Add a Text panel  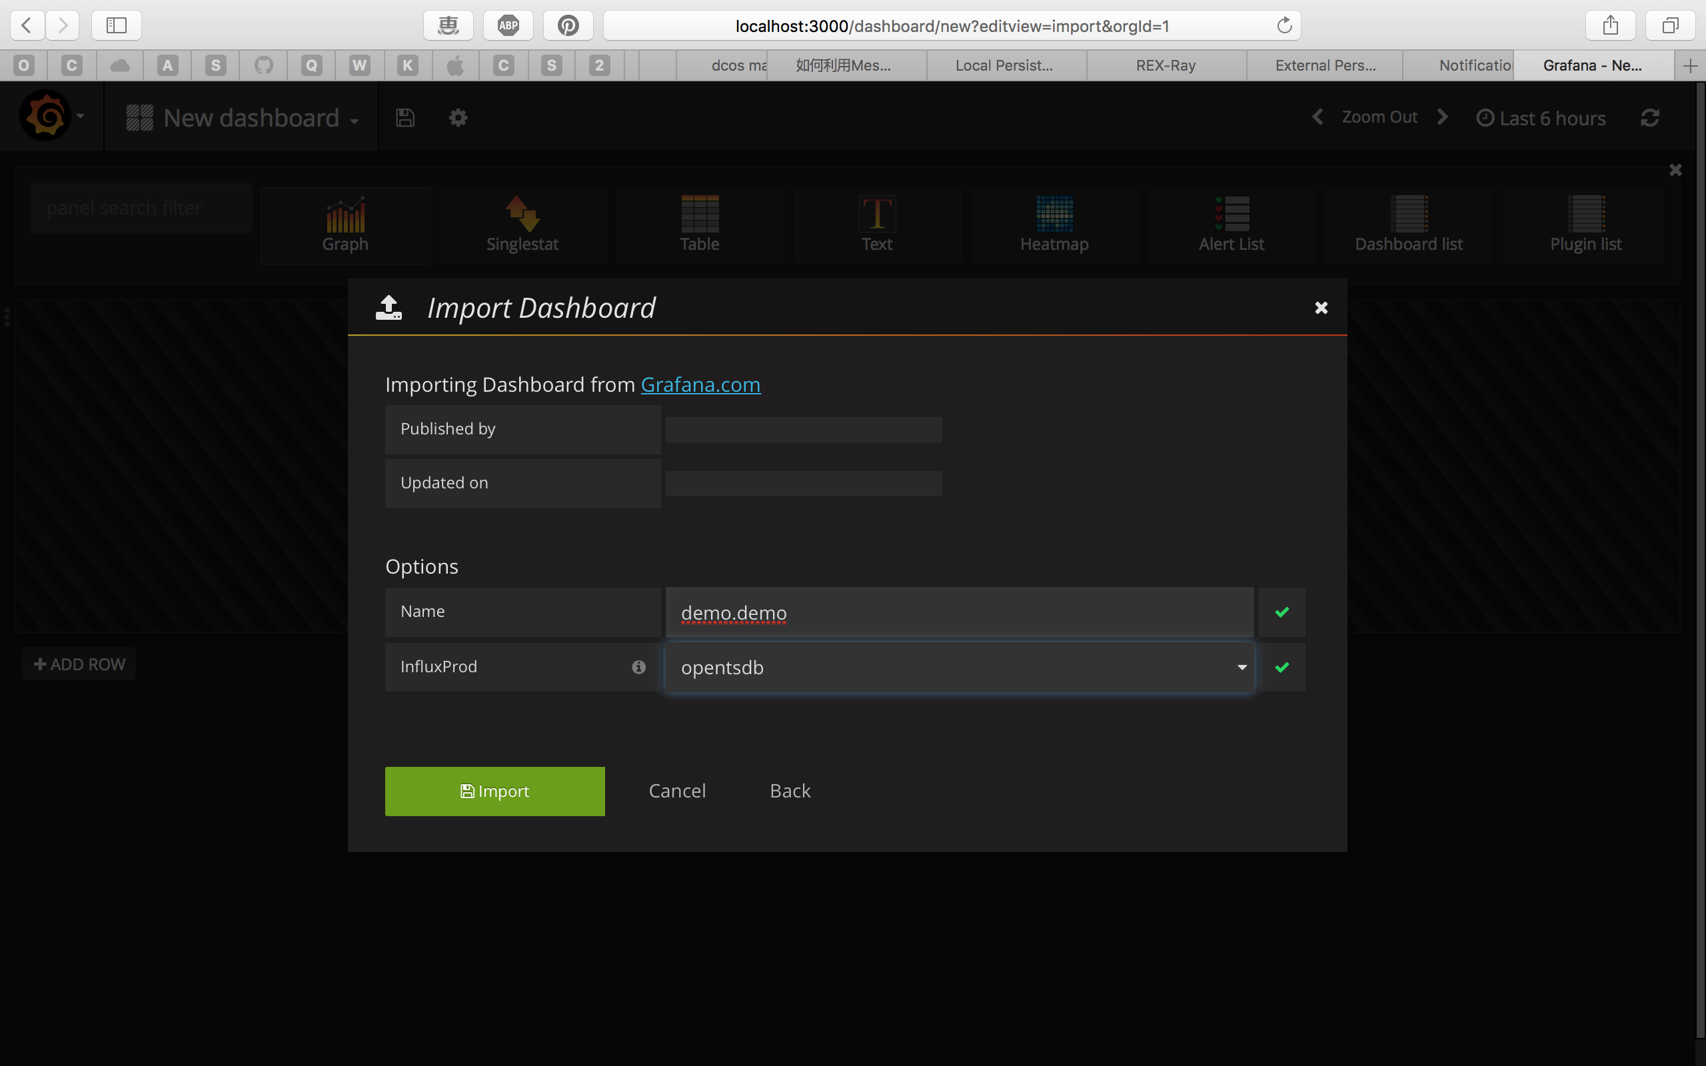pyautogui.click(x=877, y=225)
